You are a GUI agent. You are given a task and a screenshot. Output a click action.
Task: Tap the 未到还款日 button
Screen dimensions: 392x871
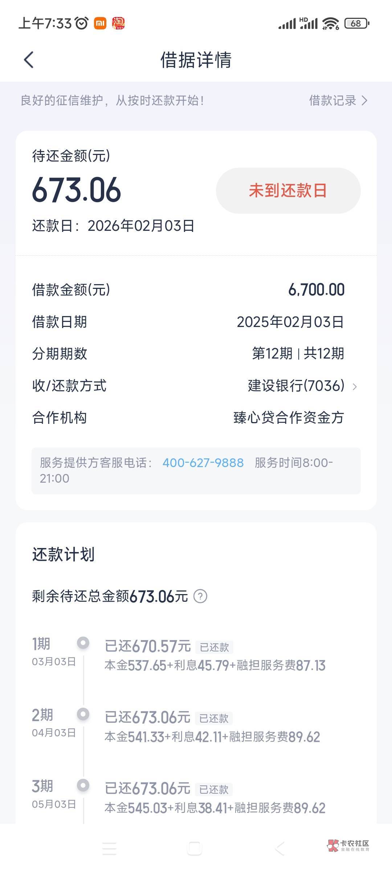[x=288, y=191]
